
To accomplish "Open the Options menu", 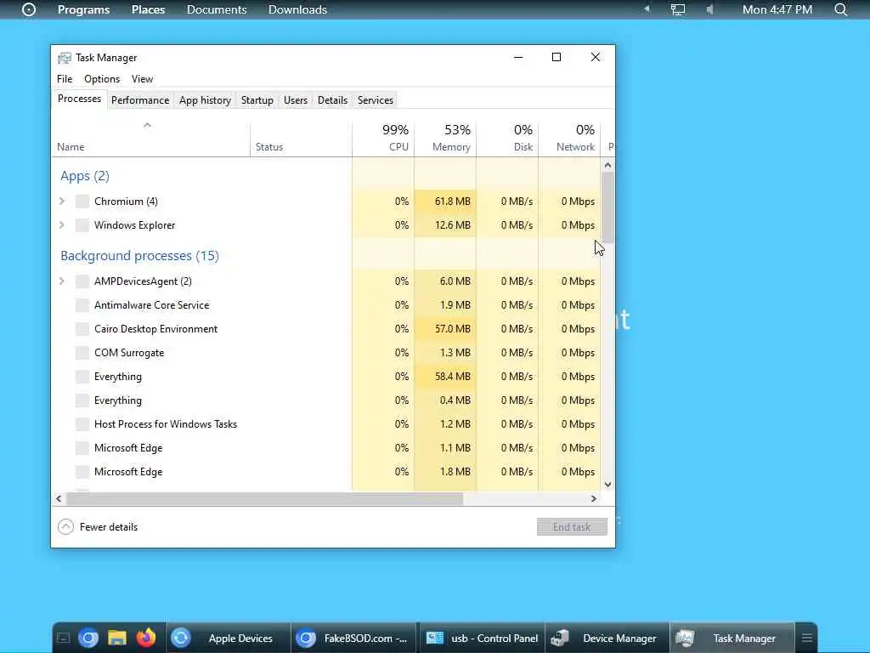I will 102,79.
